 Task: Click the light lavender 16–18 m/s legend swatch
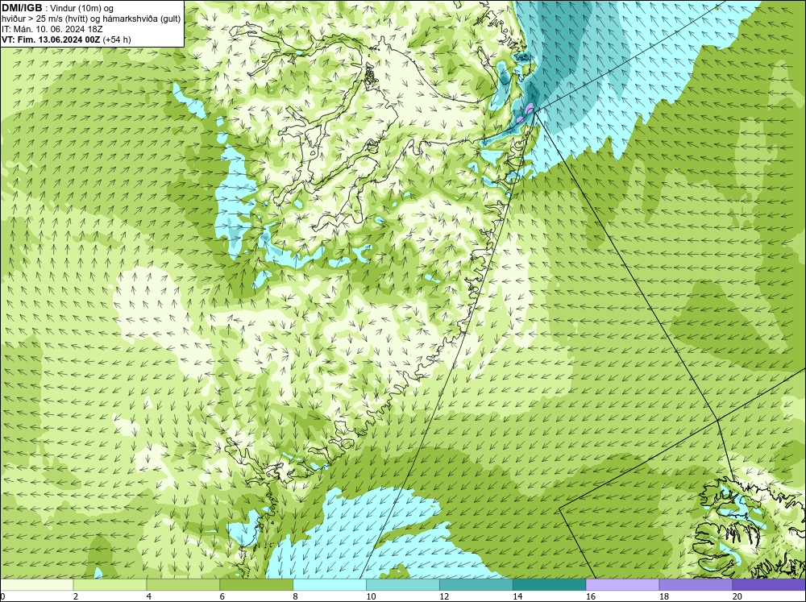[x=622, y=585]
